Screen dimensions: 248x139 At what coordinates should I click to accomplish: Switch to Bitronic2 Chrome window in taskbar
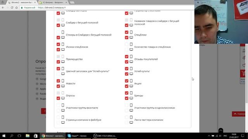pos(53,136)
